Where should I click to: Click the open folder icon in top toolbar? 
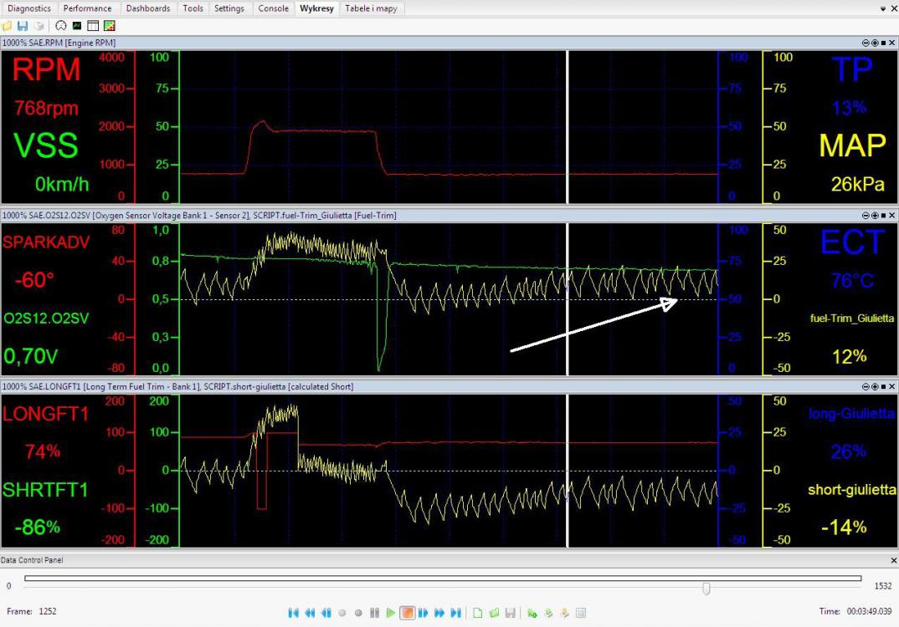coord(8,26)
